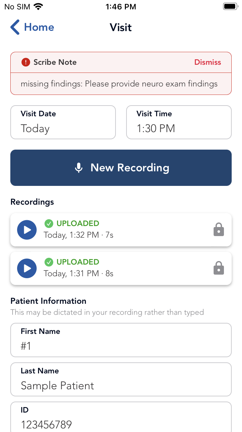This screenshot has width=242, height=432.
Task: Tap lock icon on 1:32 PM recording
Action: (x=218, y=230)
